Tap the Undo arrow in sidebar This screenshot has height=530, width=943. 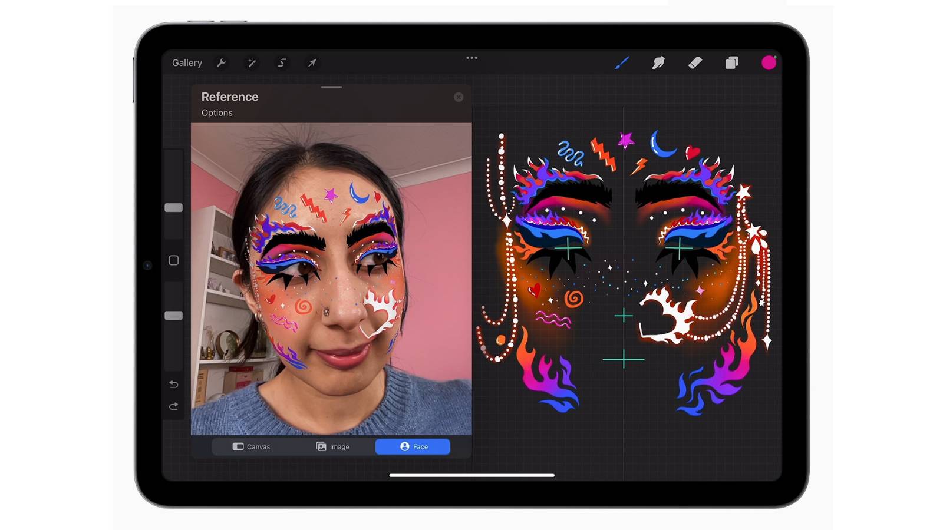(173, 384)
